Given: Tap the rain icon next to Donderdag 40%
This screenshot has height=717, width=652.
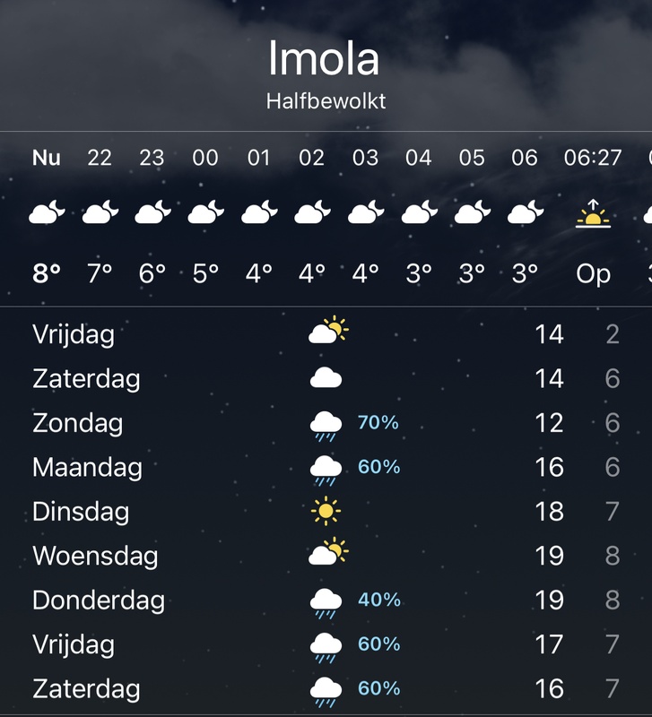Looking at the screenshot, I should click(x=326, y=603).
